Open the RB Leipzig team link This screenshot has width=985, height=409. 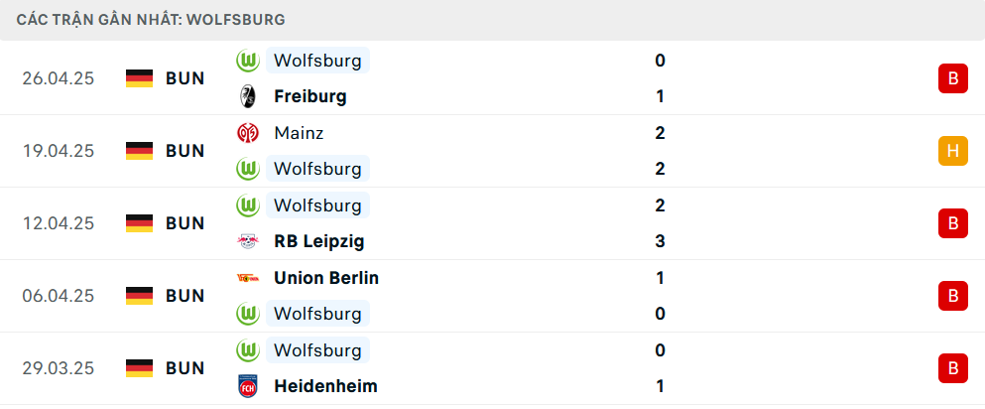(x=319, y=242)
